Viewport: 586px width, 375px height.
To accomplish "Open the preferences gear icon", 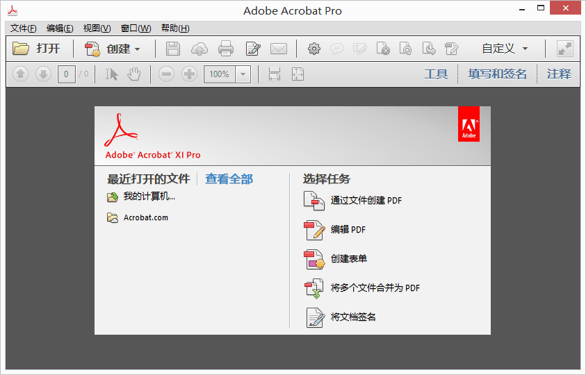I will [314, 49].
